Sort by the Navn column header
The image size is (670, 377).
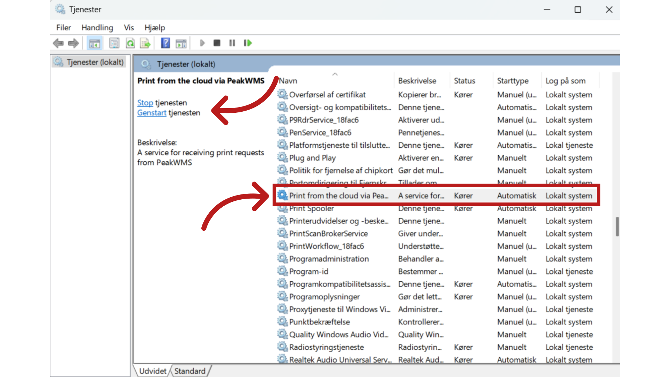coord(288,81)
